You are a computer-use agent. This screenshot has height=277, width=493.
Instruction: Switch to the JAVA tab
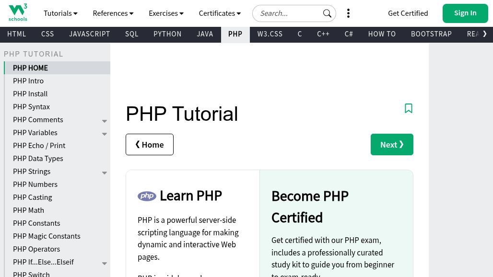(x=205, y=34)
